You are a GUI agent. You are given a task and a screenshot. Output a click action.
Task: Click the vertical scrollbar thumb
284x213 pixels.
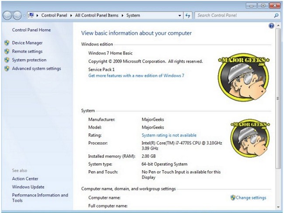(278, 99)
